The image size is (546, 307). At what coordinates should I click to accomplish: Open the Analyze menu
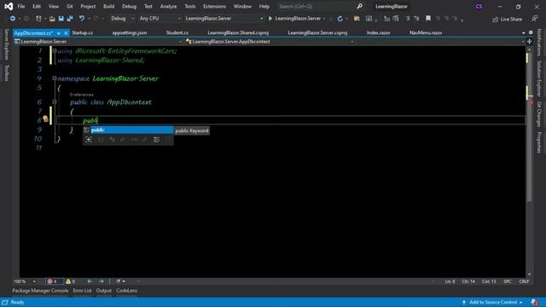(x=168, y=6)
